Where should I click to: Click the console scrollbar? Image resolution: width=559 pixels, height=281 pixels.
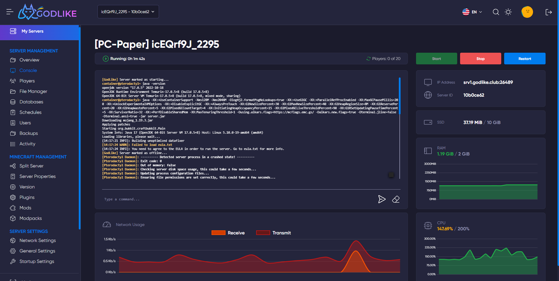pos(399,96)
